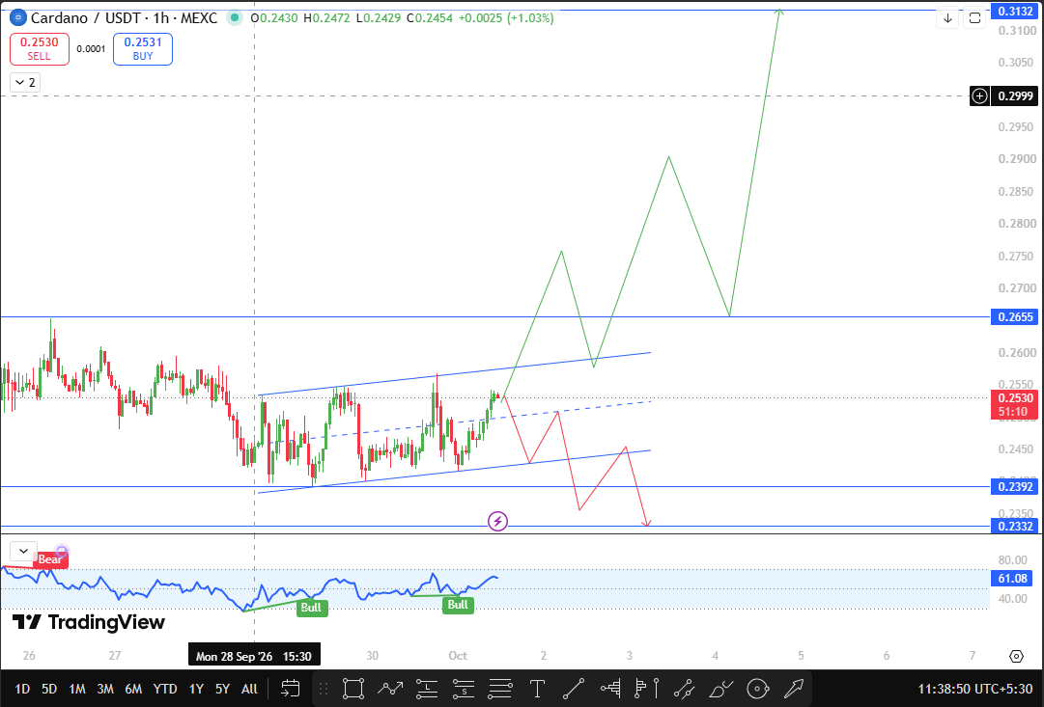
Task: Open the go-to-date calendar icon
Action: coord(291,689)
